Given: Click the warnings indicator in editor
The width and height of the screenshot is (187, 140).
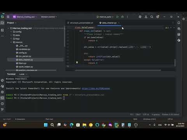Looking at the screenshot, I should coord(167,28).
